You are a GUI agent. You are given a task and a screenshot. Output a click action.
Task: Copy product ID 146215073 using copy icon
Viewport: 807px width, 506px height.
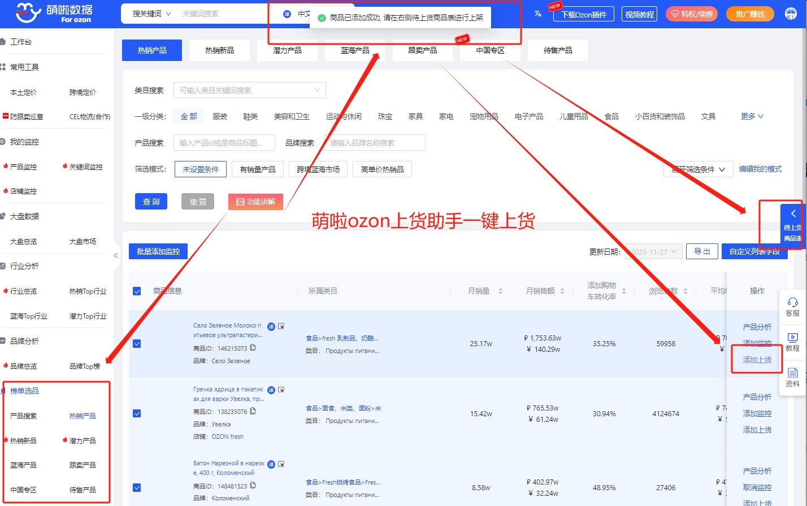tap(253, 348)
